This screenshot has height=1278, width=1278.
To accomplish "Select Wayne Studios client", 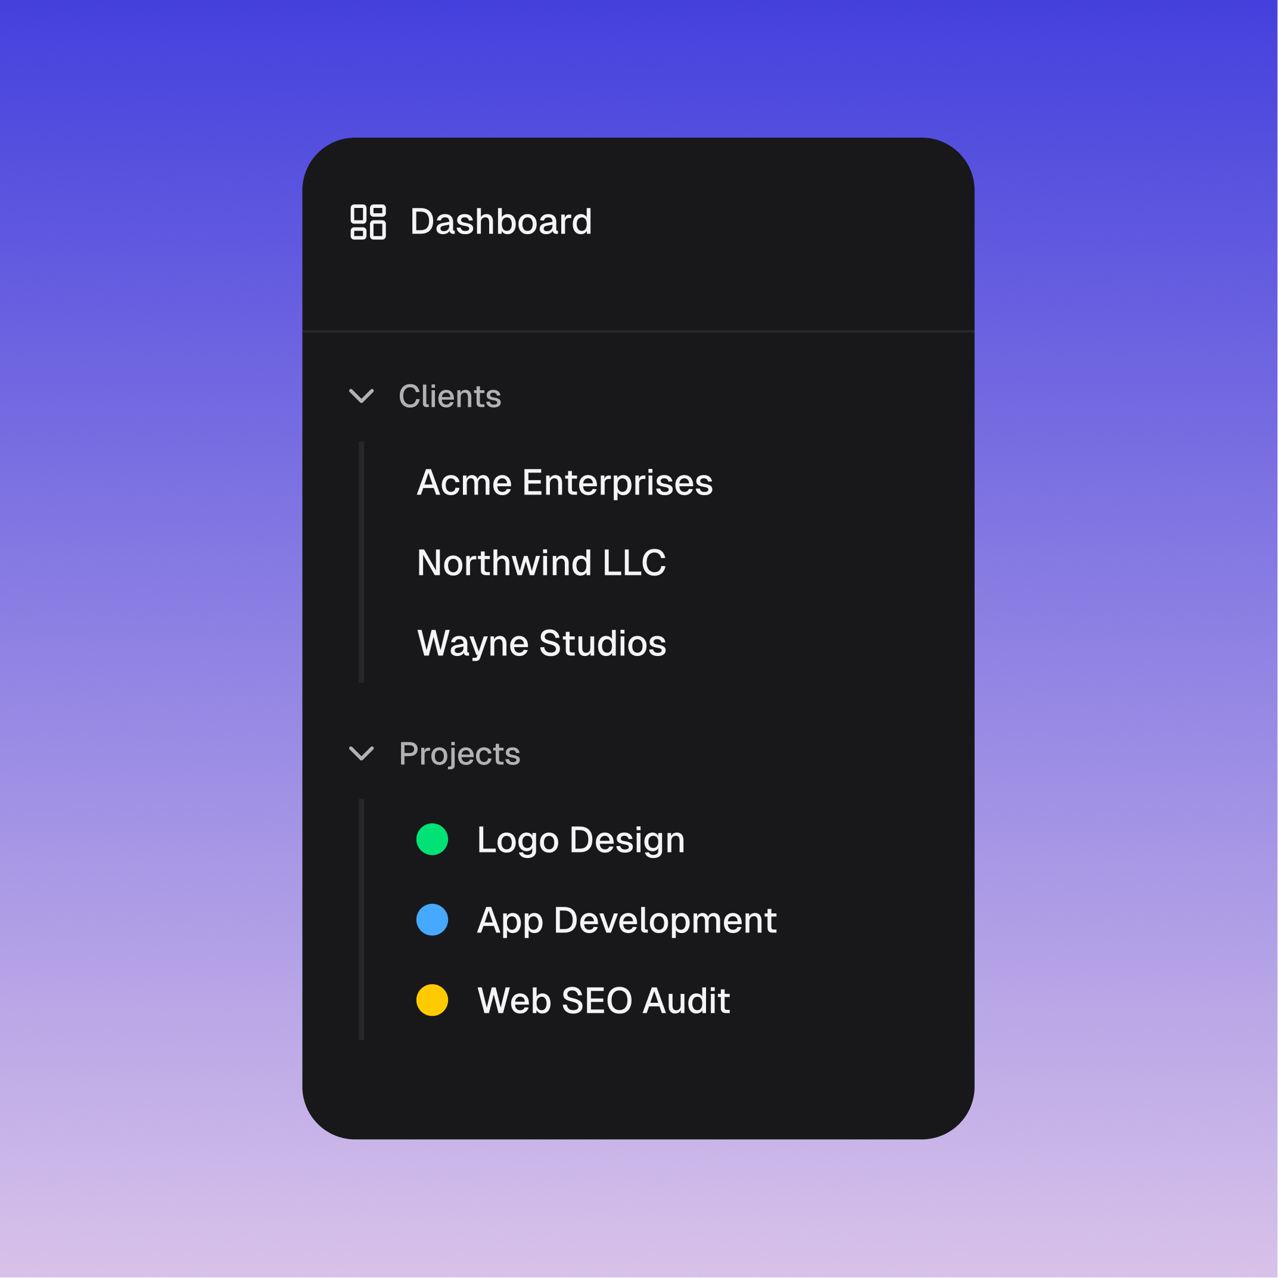I will click(x=541, y=643).
